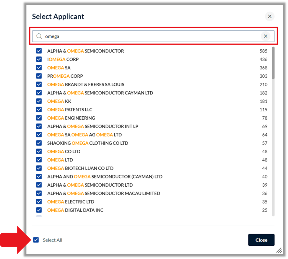The width and height of the screenshot is (288, 259).
Task: Click the count 585 value
Action: point(263,51)
